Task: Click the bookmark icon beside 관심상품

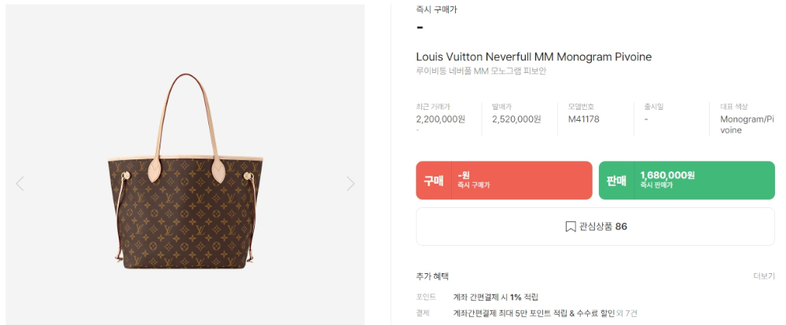Action: tap(571, 227)
